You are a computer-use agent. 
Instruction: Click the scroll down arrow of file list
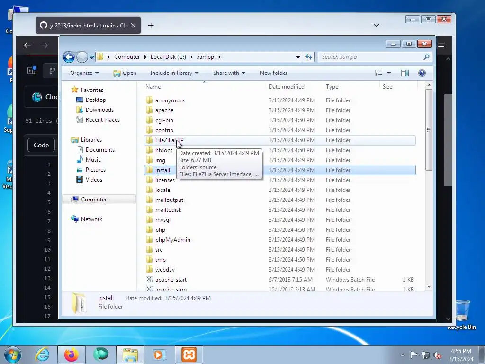(x=429, y=287)
